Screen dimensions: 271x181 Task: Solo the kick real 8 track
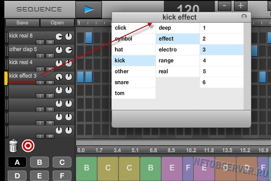(40, 42)
